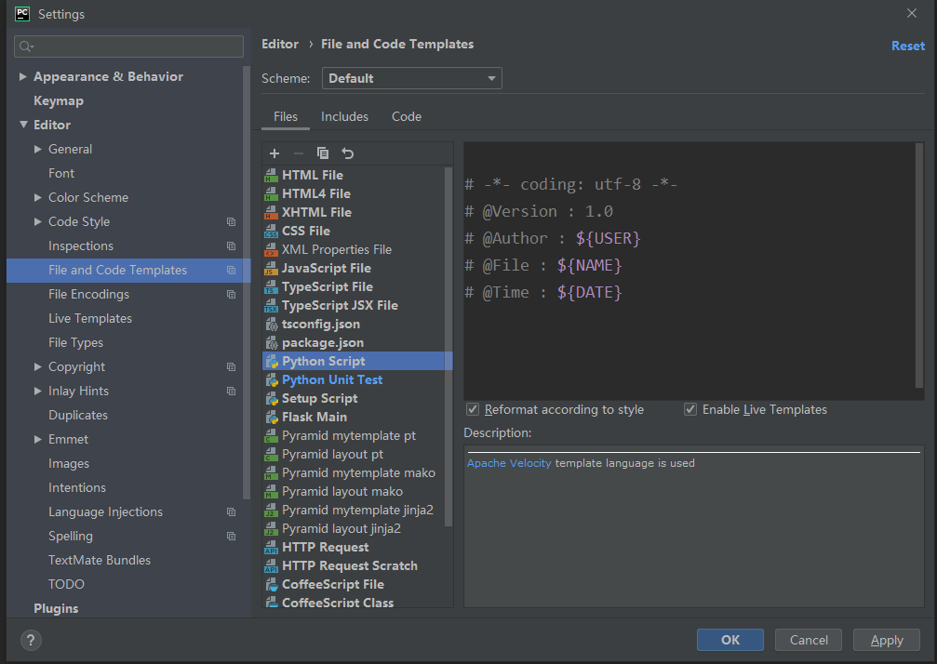The width and height of the screenshot is (937, 664).
Task: Expand the Code Style node
Action: point(37,221)
